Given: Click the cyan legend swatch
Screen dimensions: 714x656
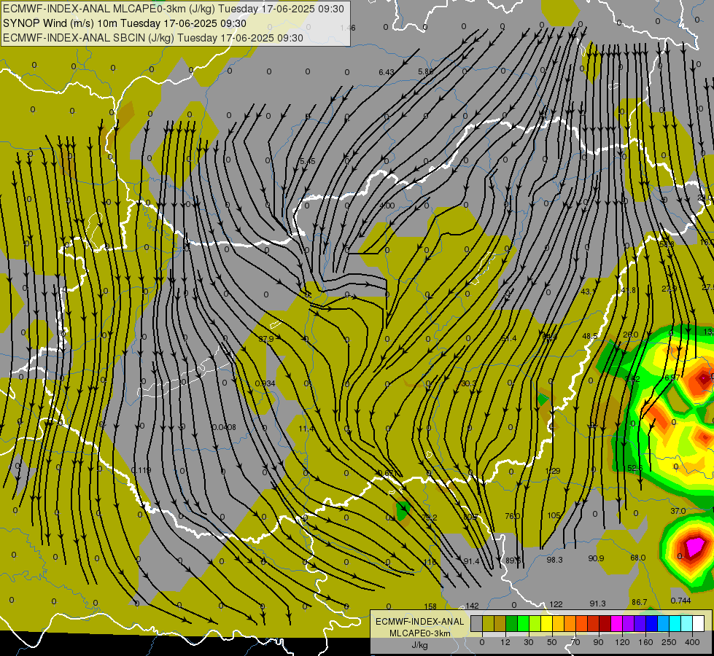Looking at the screenshot, I should pos(676,623).
